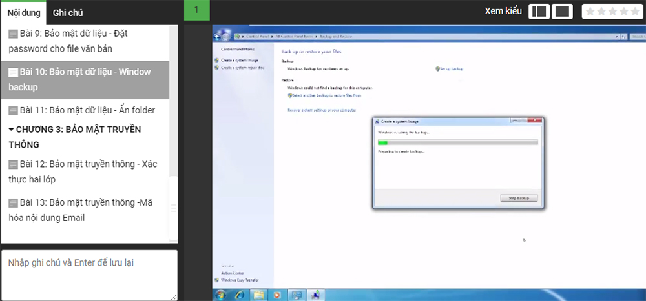Open Internet Explorer from the taskbar
The height and width of the screenshot is (301, 646).
[240, 295]
